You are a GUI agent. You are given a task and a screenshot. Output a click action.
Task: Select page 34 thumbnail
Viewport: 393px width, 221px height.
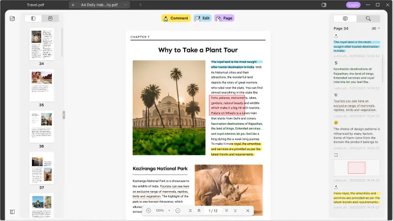pos(42,44)
